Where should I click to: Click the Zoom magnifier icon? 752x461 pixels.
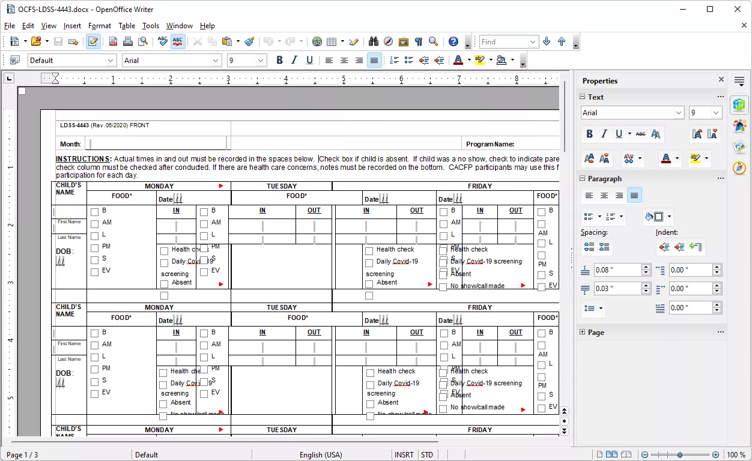[x=434, y=41]
